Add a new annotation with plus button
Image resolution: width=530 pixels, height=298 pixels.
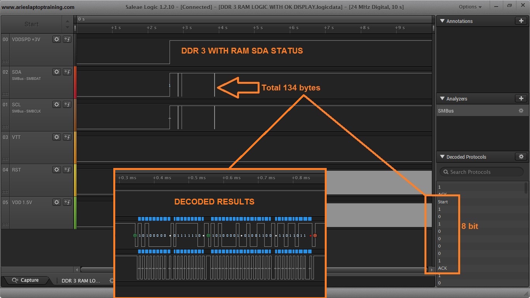point(521,21)
